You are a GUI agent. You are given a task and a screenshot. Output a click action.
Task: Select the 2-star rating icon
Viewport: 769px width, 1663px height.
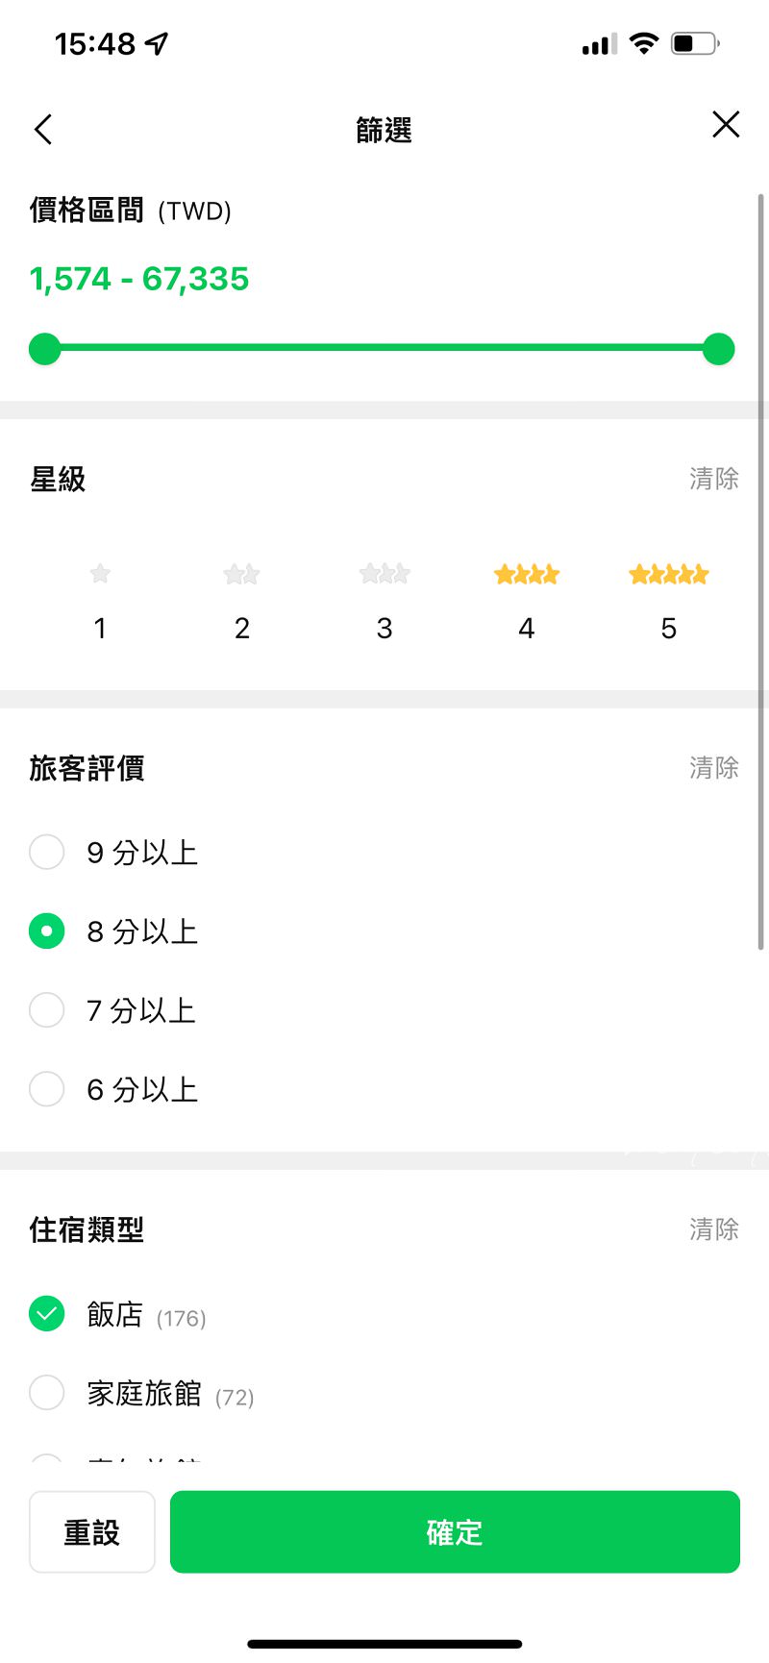(241, 574)
